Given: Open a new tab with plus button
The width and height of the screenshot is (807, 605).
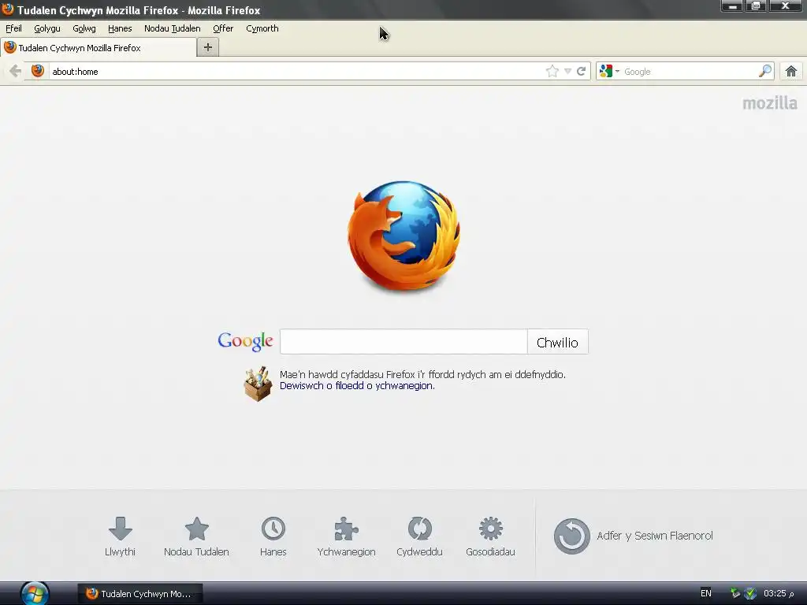Looking at the screenshot, I should (x=208, y=47).
